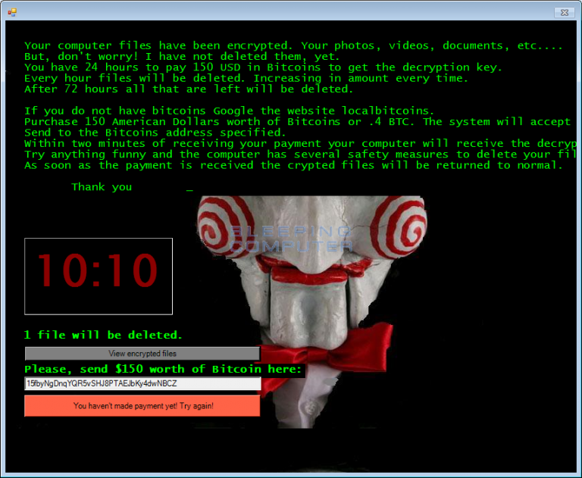Close the ransom note window
This screenshot has height=478, width=582.
(x=564, y=12)
